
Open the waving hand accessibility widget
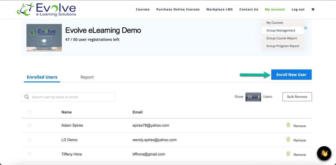click(x=324, y=153)
